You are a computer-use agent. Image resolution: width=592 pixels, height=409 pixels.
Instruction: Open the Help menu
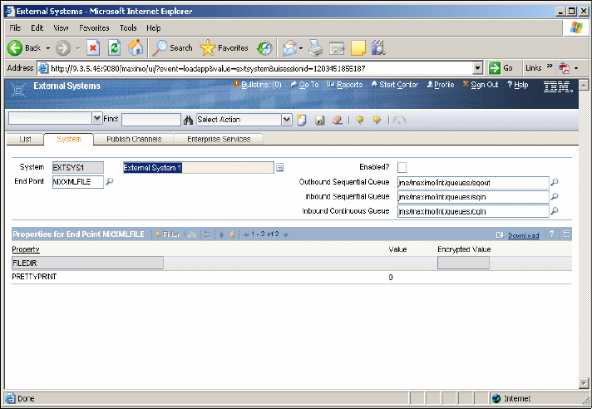(x=153, y=28)
